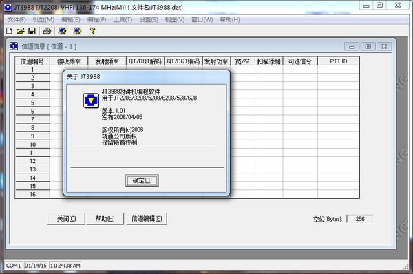413x274 pixels.
Task: Open the 机型(M) menu
Action: click(x=43, y=19)
